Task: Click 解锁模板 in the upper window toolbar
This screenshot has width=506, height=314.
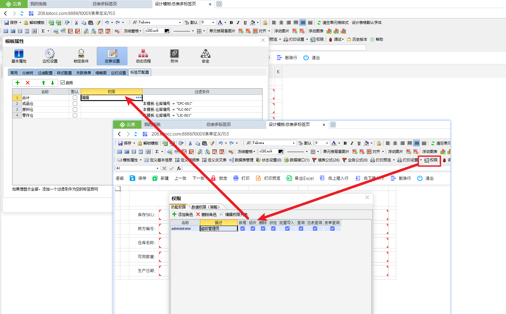Action: (x=34, y=22)
